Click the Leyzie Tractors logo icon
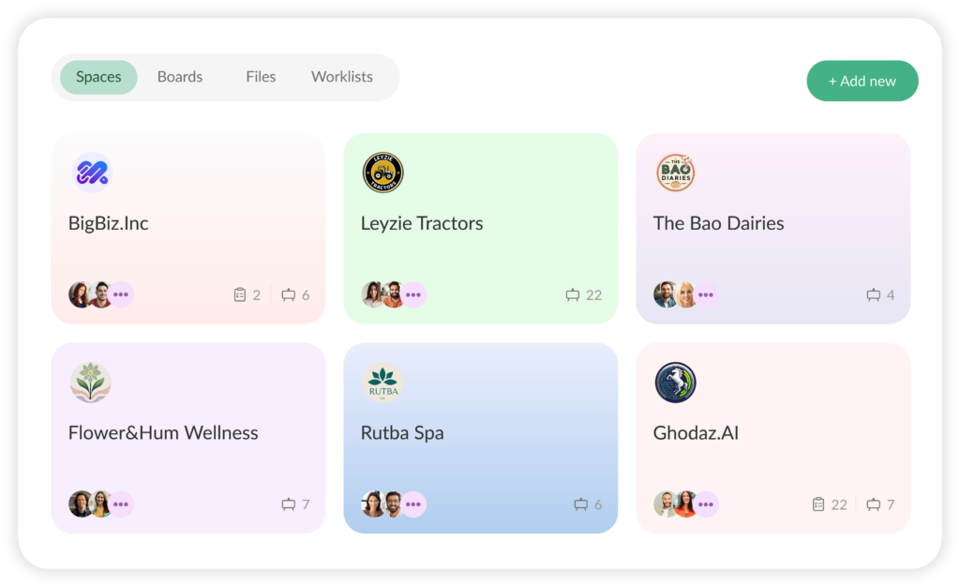The width and height of the screenshot is (960, 587). (382, 173)
